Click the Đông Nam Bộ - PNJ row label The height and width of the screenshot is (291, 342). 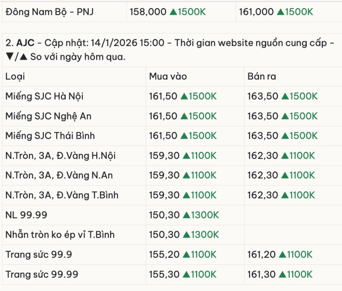(x=49, y=12)
